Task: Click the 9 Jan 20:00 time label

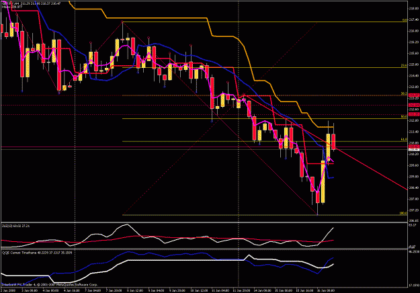Action: 177,290
